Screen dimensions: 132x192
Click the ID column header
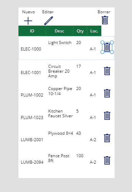point(32,31)
